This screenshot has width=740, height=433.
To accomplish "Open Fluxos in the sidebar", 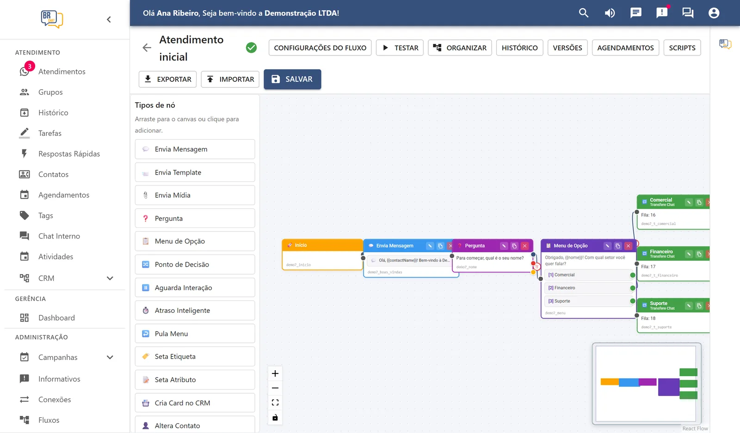I will pyautogui.click(x=49, y=420).
